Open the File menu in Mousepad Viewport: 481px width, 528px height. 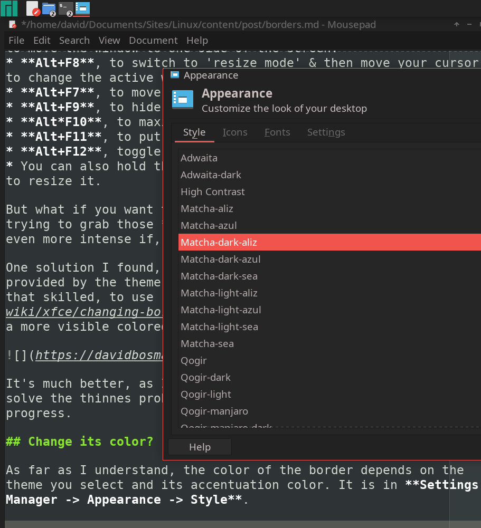pyautogui.click(x=16, y=41)
